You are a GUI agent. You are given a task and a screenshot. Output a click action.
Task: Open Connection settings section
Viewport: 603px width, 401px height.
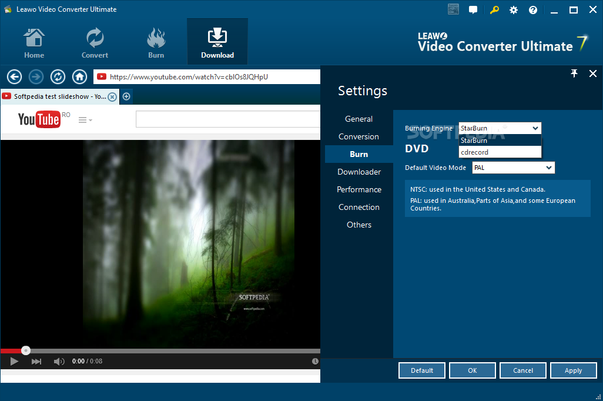[359, 207]
